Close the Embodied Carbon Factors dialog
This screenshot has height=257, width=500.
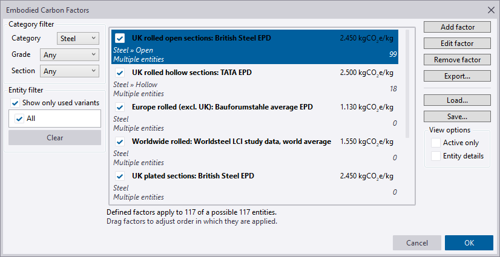point(491,10)
